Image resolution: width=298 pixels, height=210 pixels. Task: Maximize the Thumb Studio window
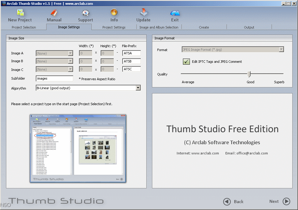point(288,3)
